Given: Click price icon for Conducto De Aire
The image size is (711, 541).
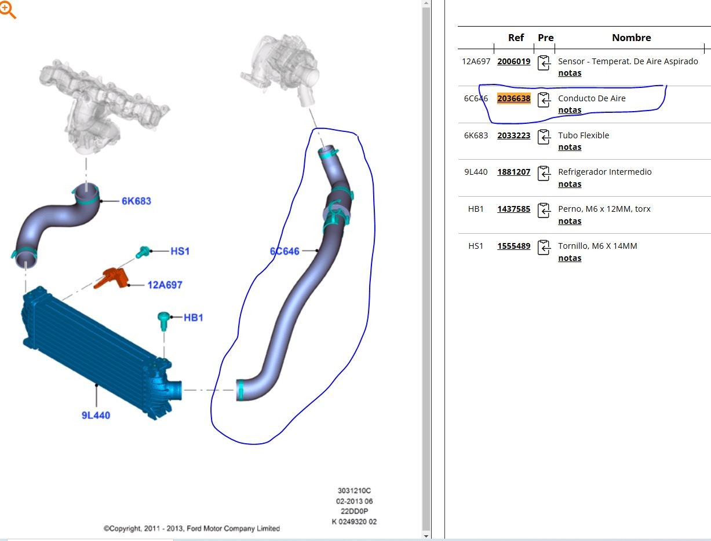Looking at the screenshot, I should coord(544,100).
